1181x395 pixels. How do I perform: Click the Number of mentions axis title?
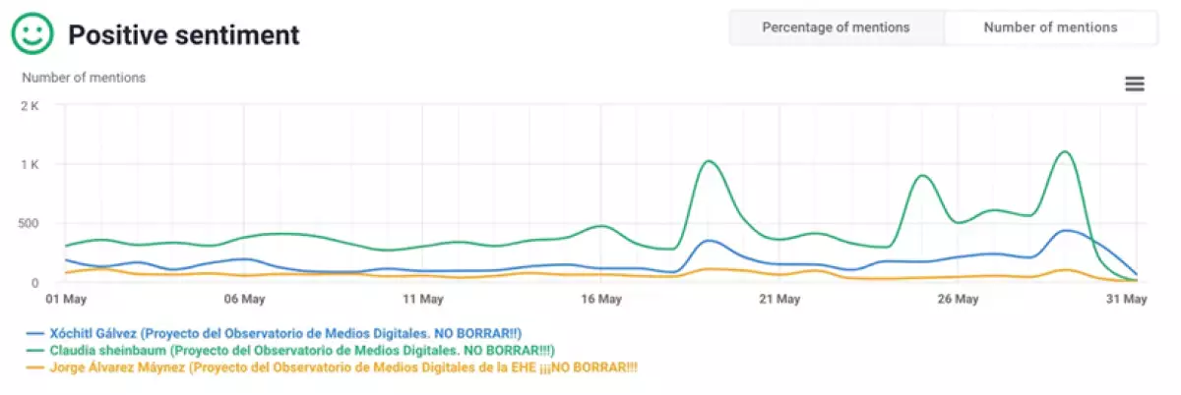point(84,77)
